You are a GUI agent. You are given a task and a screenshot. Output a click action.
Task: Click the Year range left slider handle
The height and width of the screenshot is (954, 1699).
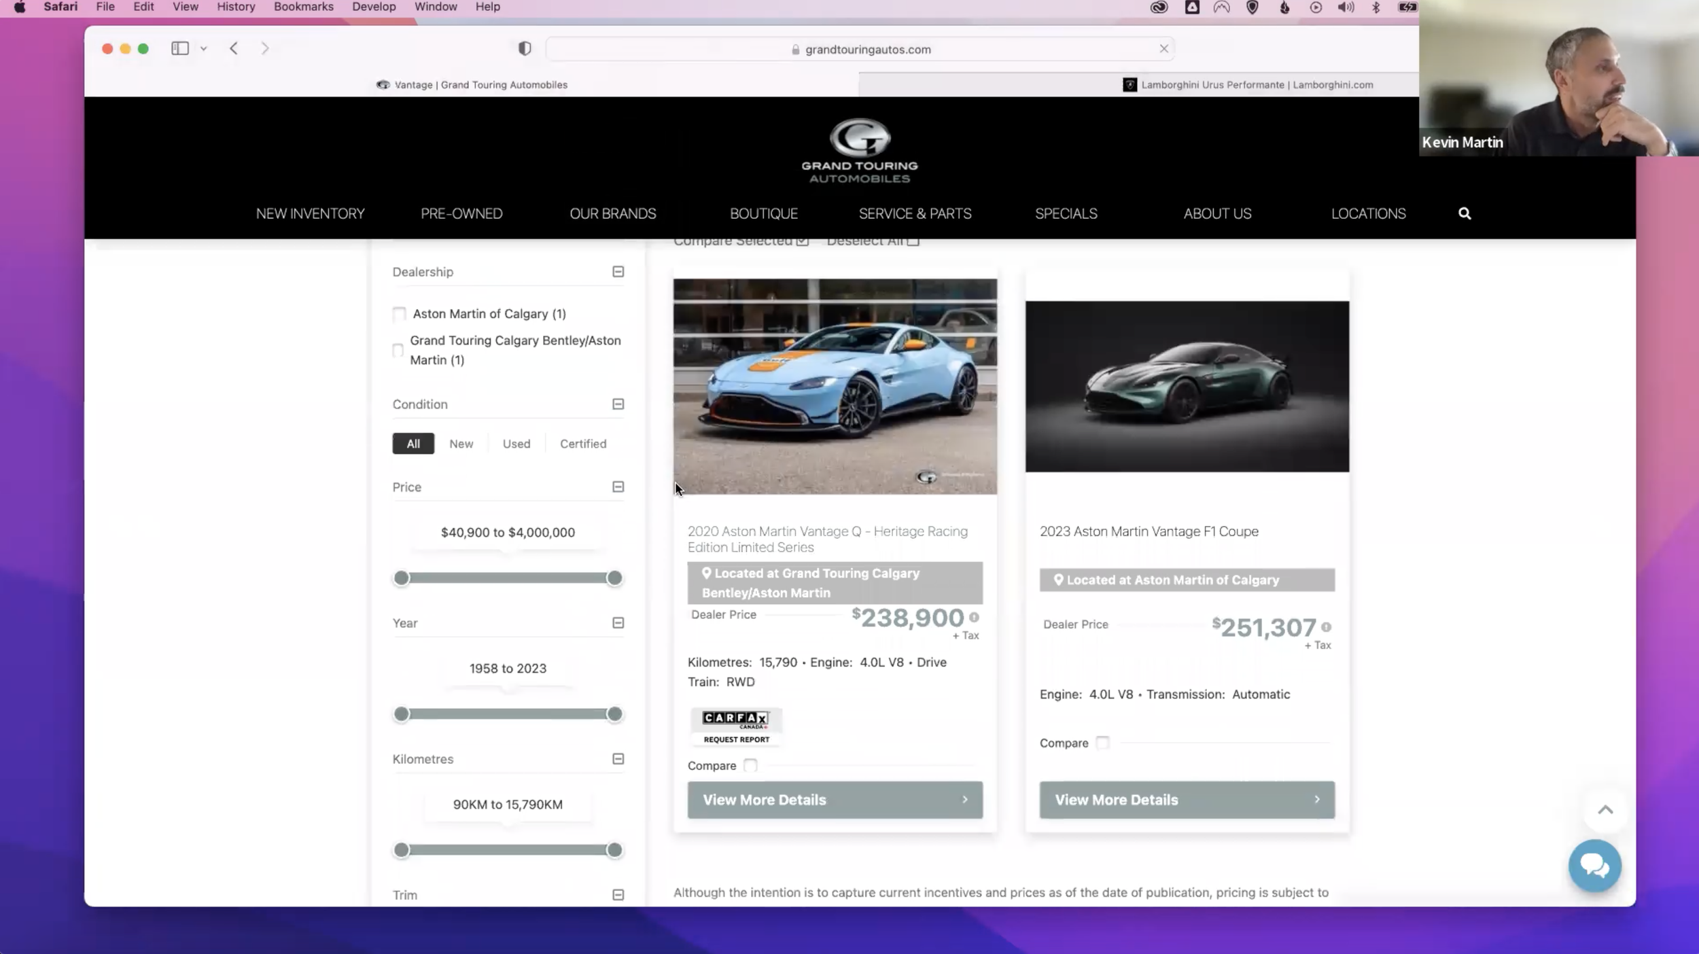coord(402,714)
